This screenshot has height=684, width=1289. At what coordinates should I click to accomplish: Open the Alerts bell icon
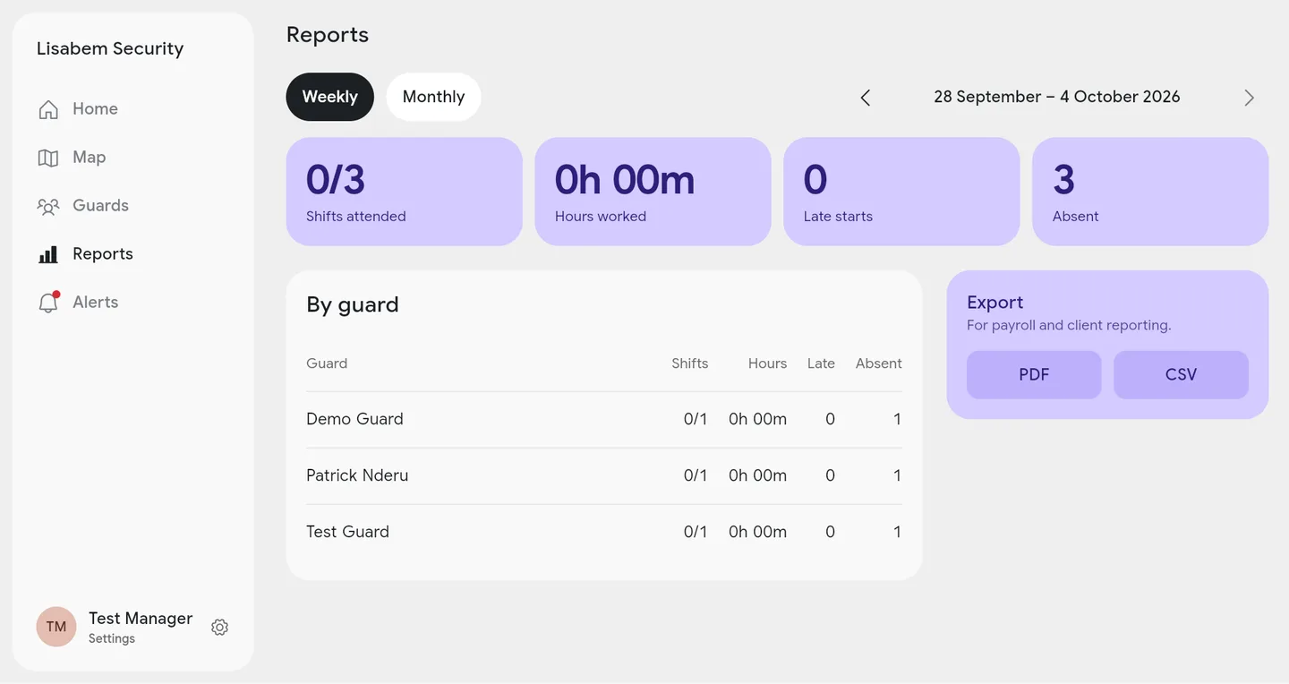(x=48, y=303)
